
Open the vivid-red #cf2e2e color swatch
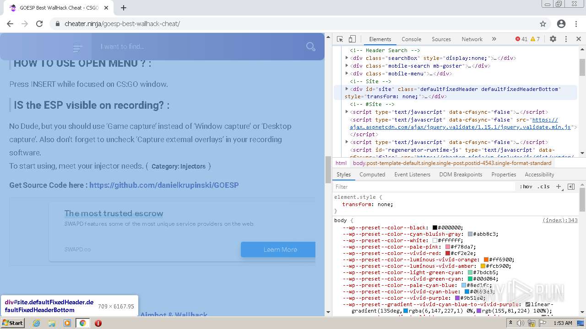[448, 253]
